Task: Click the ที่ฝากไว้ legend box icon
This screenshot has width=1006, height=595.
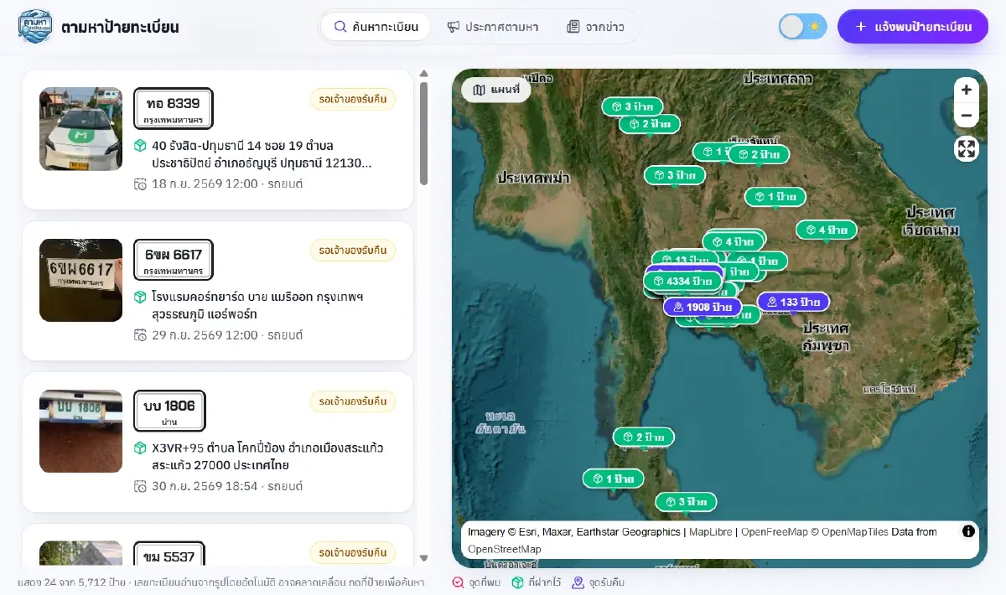Action: click(518, 582)
